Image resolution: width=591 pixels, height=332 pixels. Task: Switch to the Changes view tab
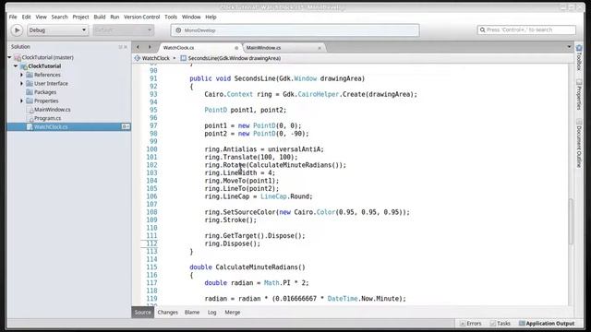point(168,313)
